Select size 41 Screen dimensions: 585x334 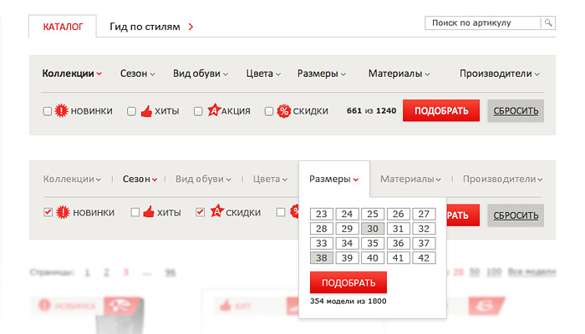(398, 258)
